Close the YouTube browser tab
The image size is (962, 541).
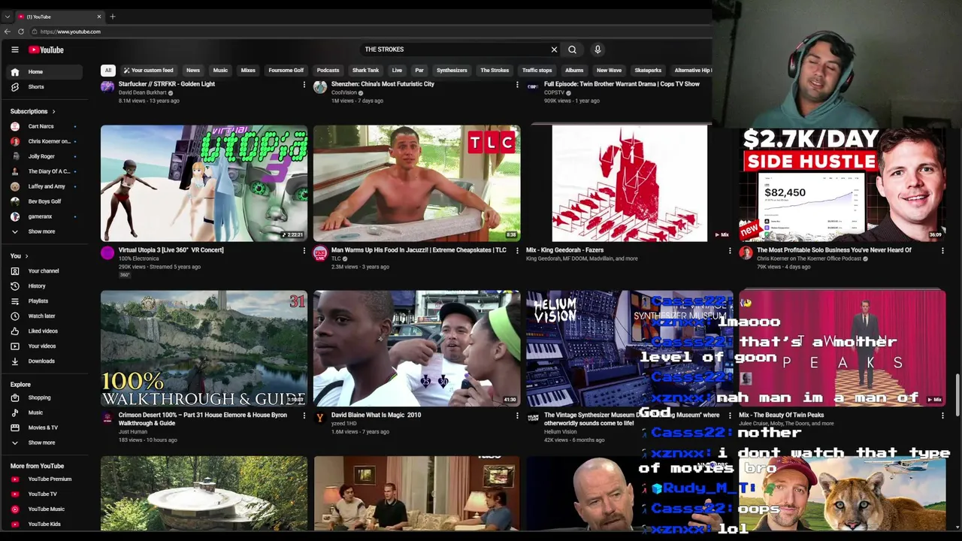pyautogui.click(x=98, y=17)
